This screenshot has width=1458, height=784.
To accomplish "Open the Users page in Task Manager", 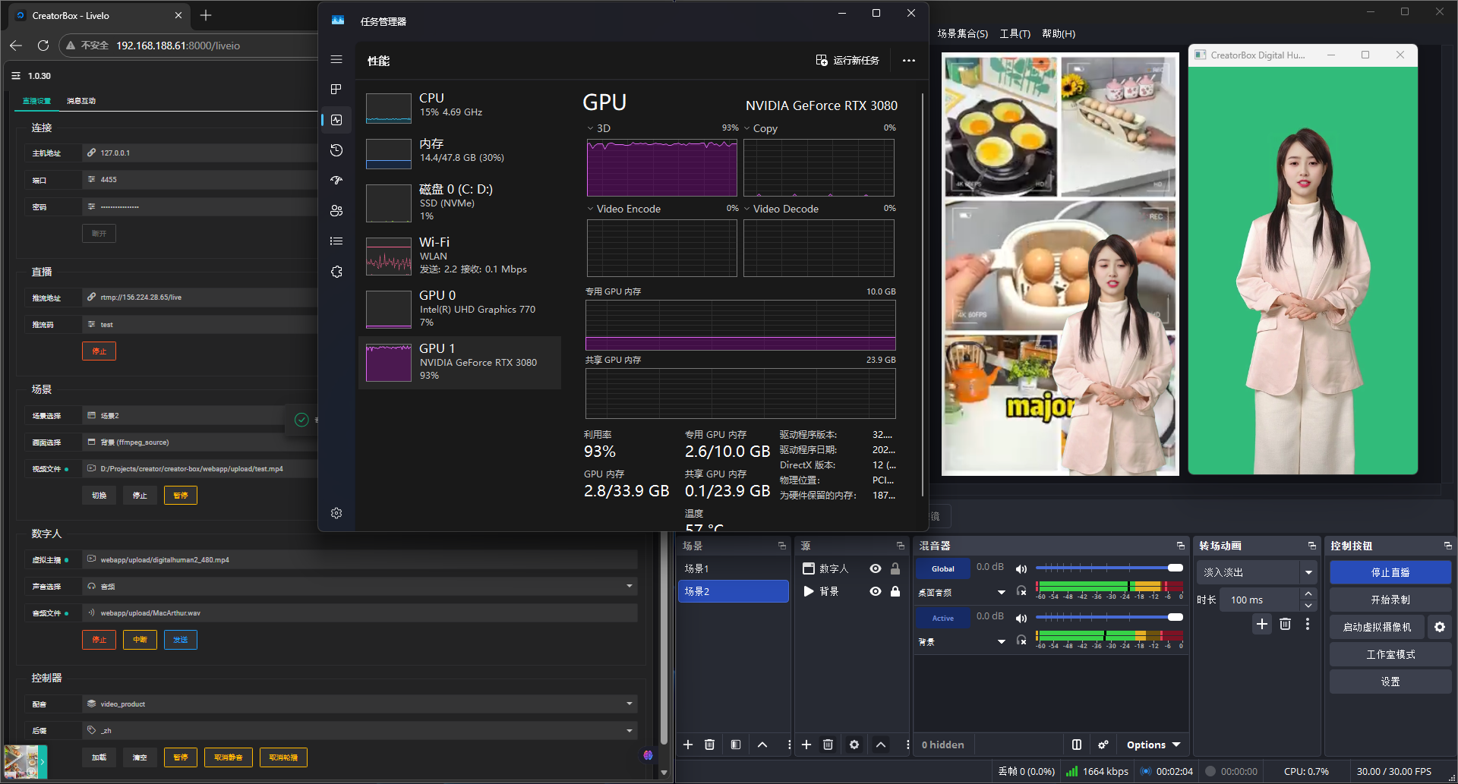I will coord(336,211).
